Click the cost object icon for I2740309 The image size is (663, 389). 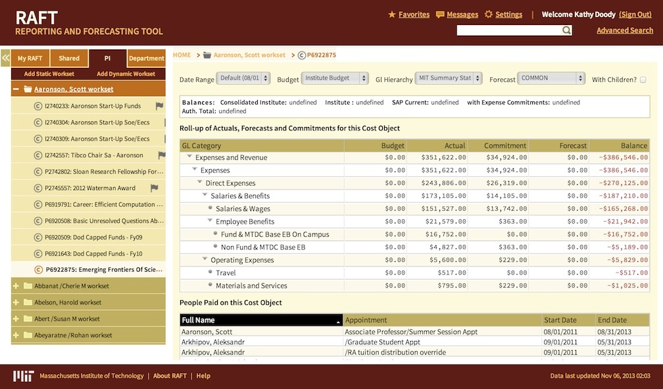click(38, 139)
